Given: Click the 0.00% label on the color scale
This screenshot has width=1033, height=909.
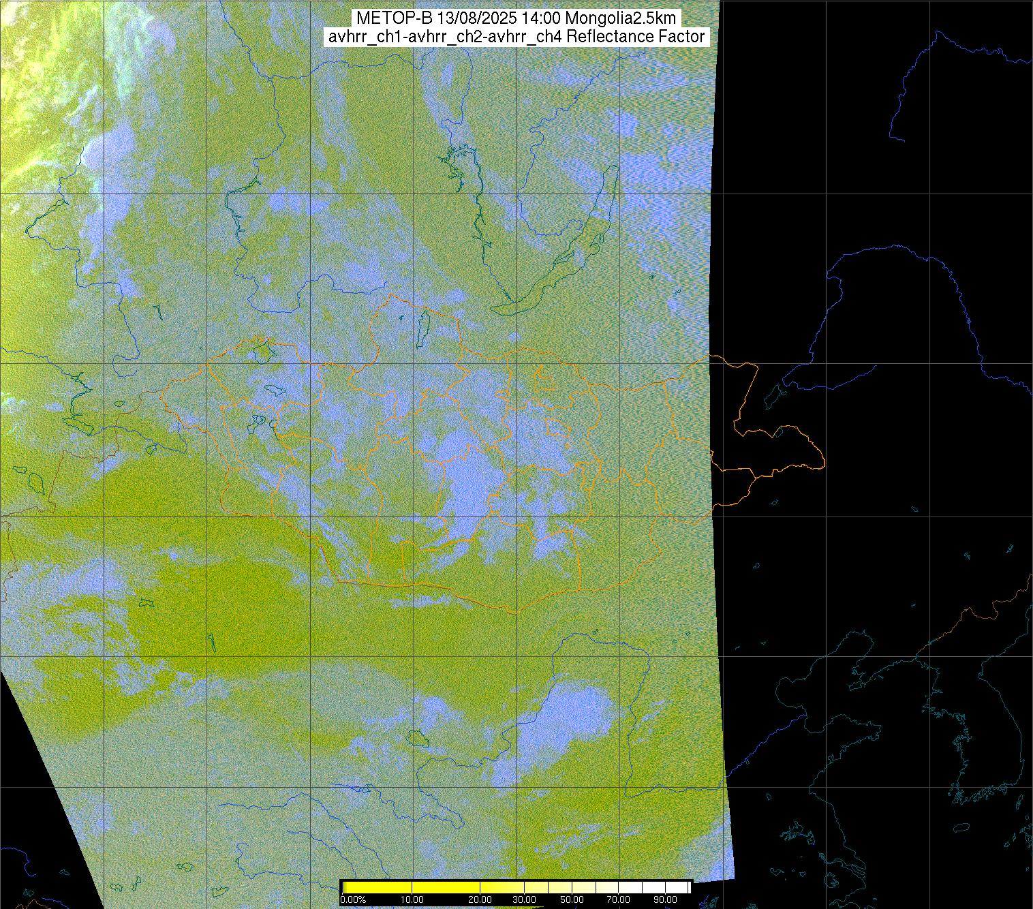Looking at the screenshot, I should (353, 899).
